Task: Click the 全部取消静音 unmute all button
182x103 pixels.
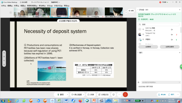Action: coord(169,47)
